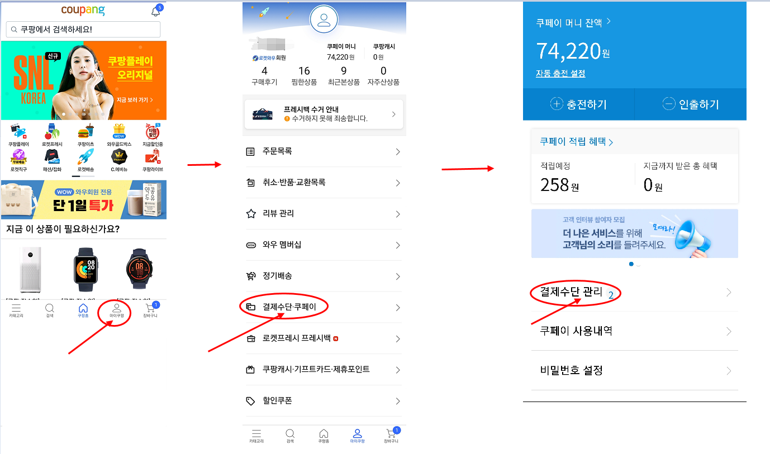Open the 로켓배송 rocket icon
The width and height of the screenshot is (770, 454).
(85, 160)
